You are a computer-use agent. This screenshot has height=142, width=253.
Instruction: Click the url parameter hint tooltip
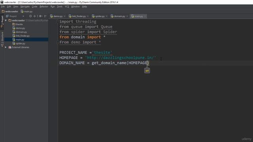click(147, 71)
